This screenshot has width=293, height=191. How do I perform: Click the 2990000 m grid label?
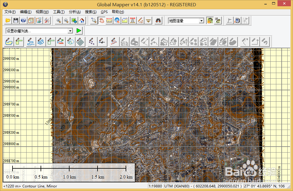coord(11,87)
